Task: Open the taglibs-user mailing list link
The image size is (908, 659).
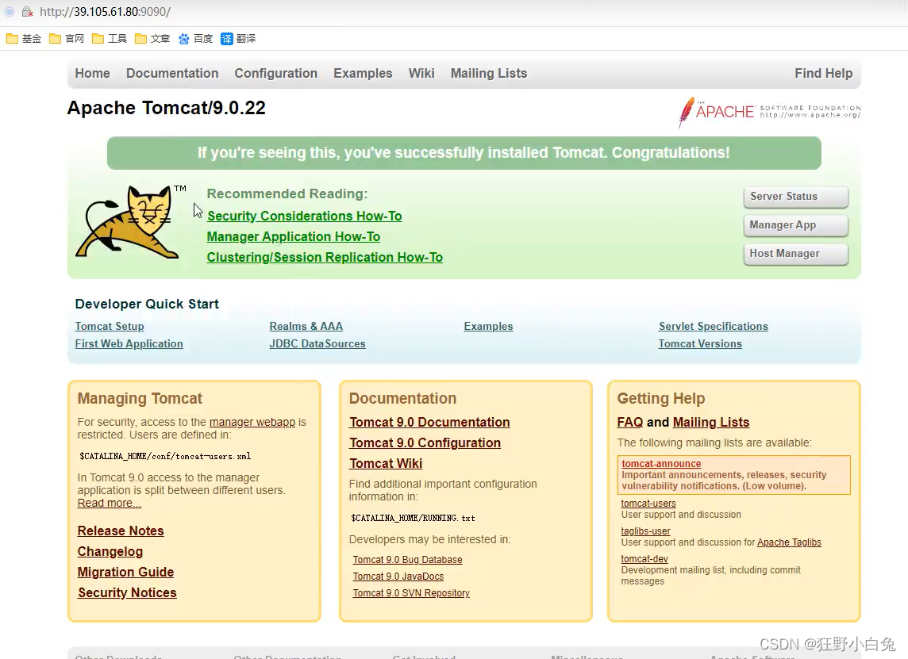Action: coord(645,531)
